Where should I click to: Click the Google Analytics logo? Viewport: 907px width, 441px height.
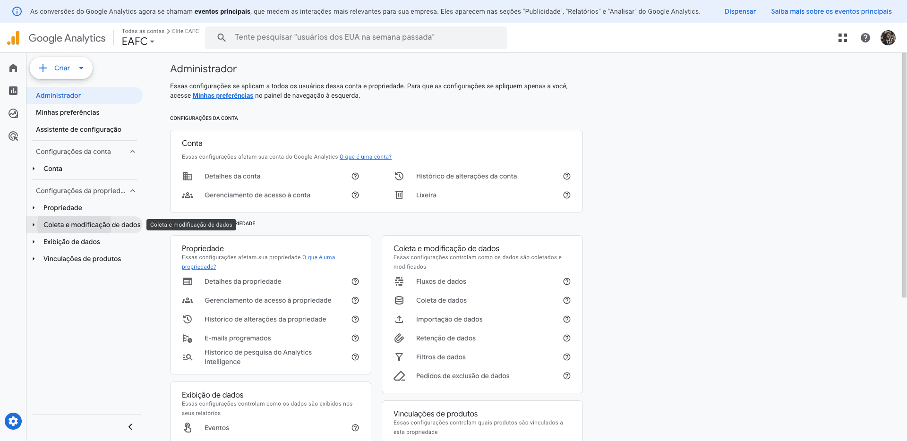[57, 38]
